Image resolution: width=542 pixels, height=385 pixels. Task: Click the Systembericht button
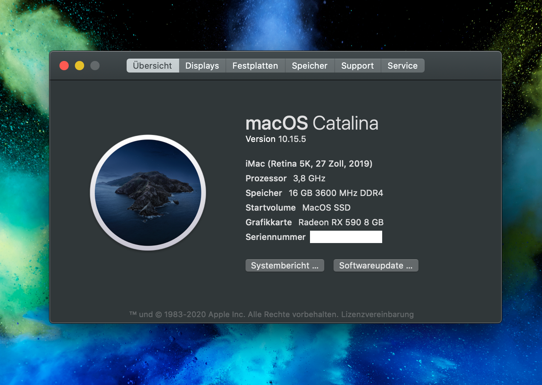pos(285,265)
